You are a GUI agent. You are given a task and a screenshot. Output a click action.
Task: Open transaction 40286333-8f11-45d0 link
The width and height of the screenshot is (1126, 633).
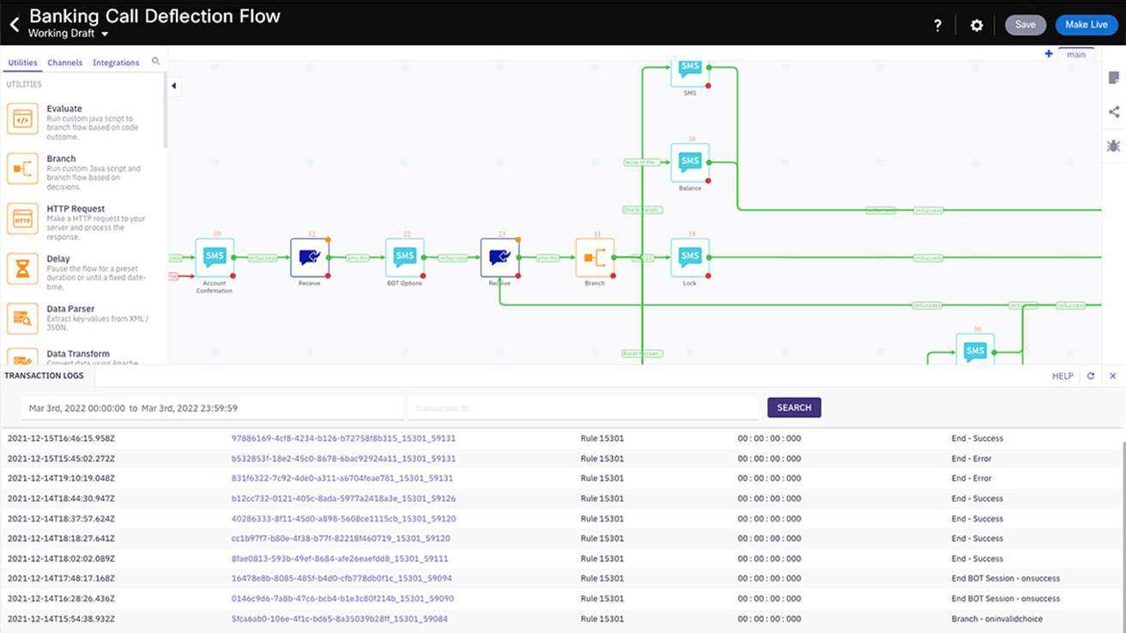(343, 518)
